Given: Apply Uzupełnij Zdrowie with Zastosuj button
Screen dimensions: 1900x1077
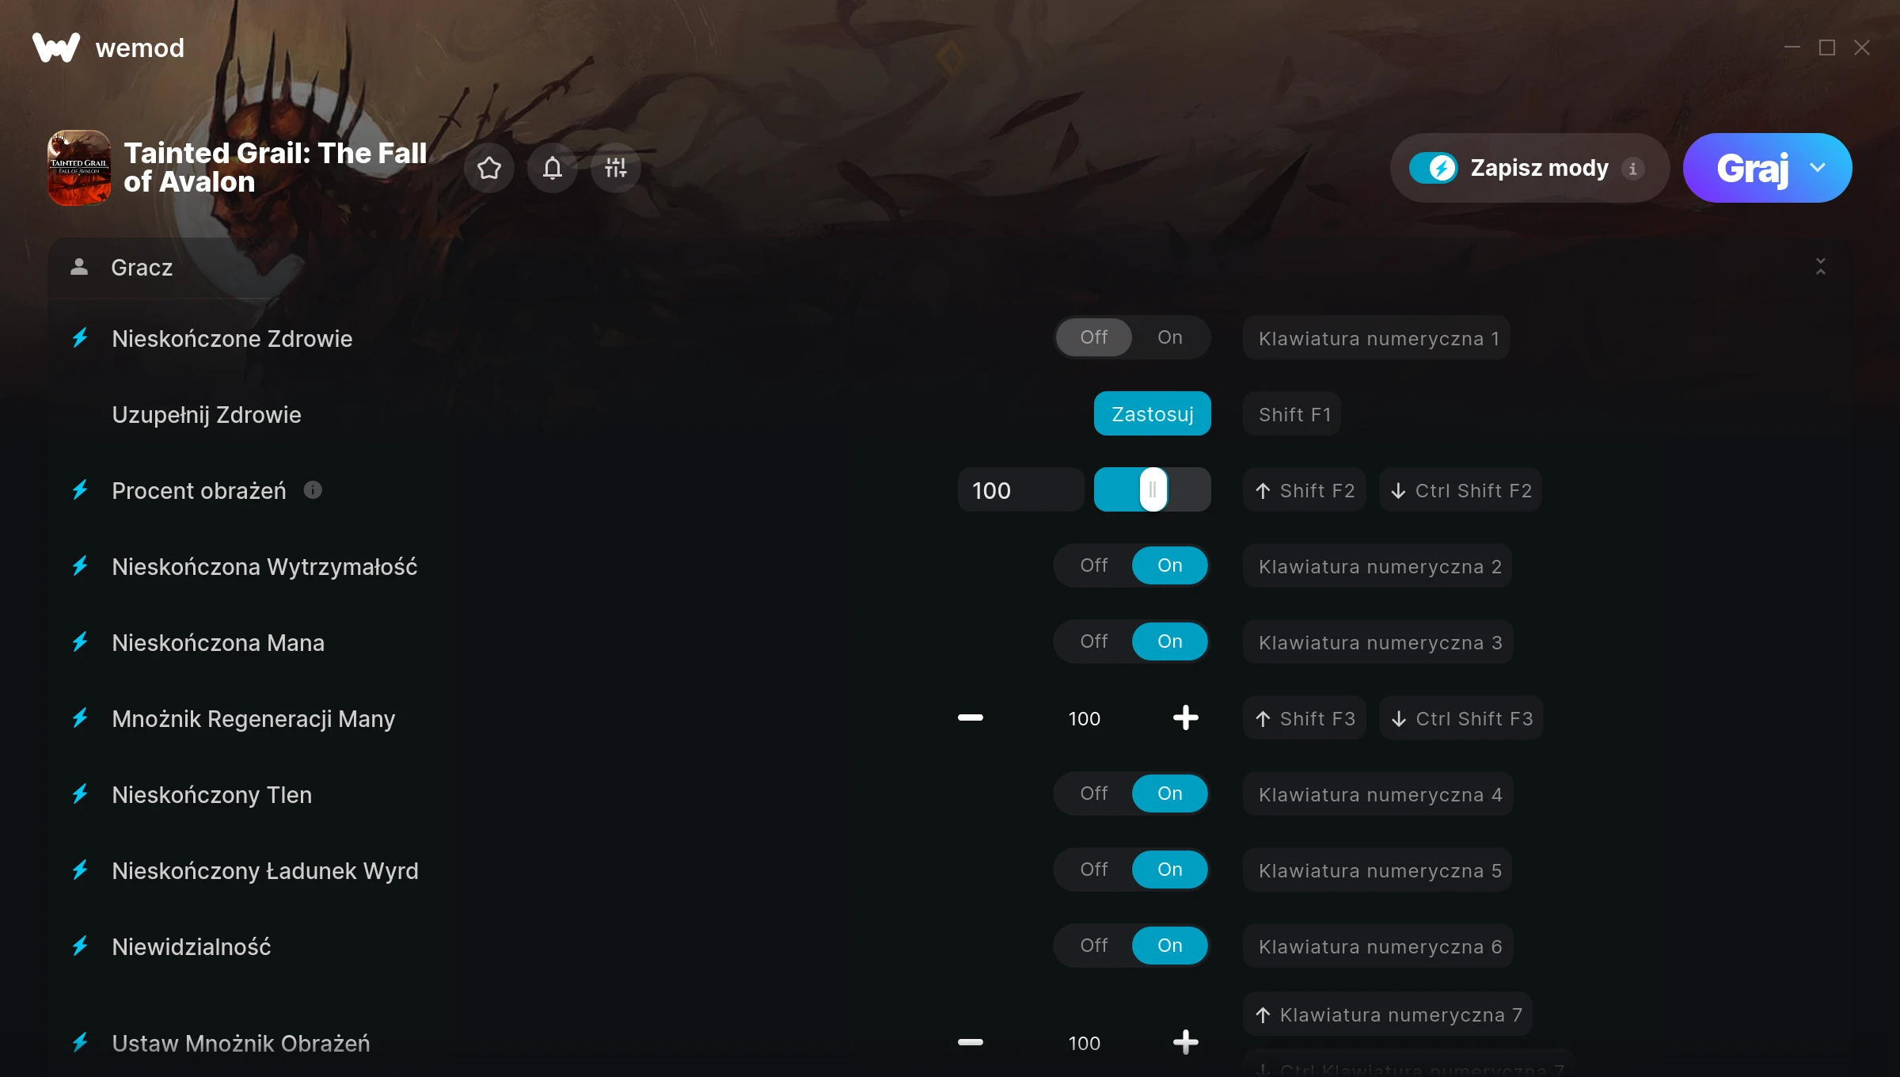Looking at the screenshot, I should [x=1153, y=414].
